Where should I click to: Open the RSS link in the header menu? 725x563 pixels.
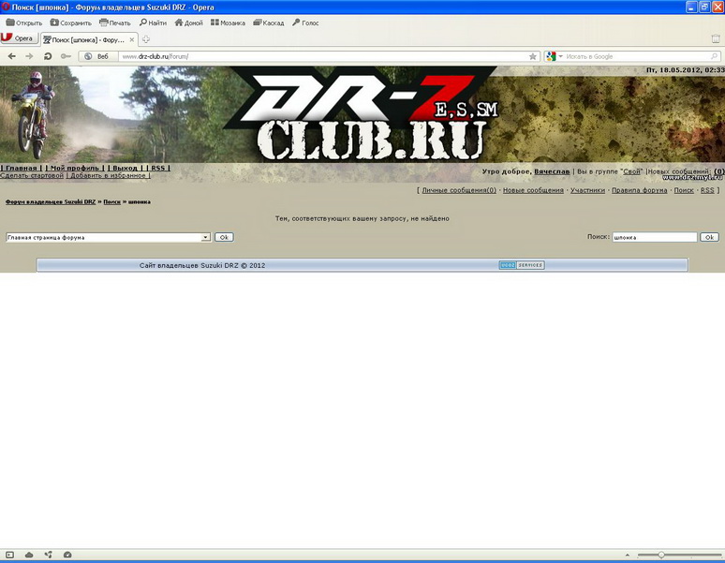click(157, 168)
